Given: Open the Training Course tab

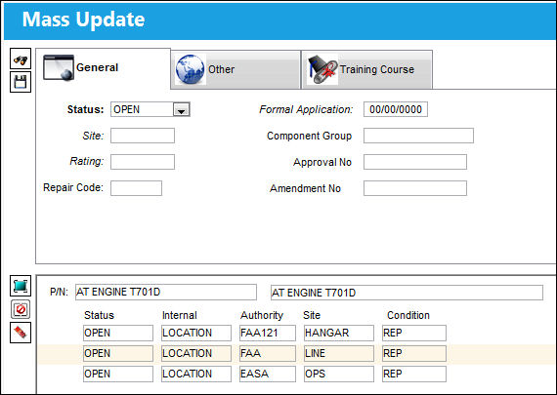Looking at the screenshot, I should coord(367,69).
